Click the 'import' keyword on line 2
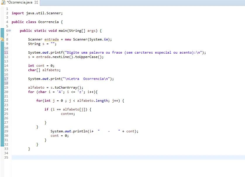Screen dimensions: 245x177 point(18,13)
